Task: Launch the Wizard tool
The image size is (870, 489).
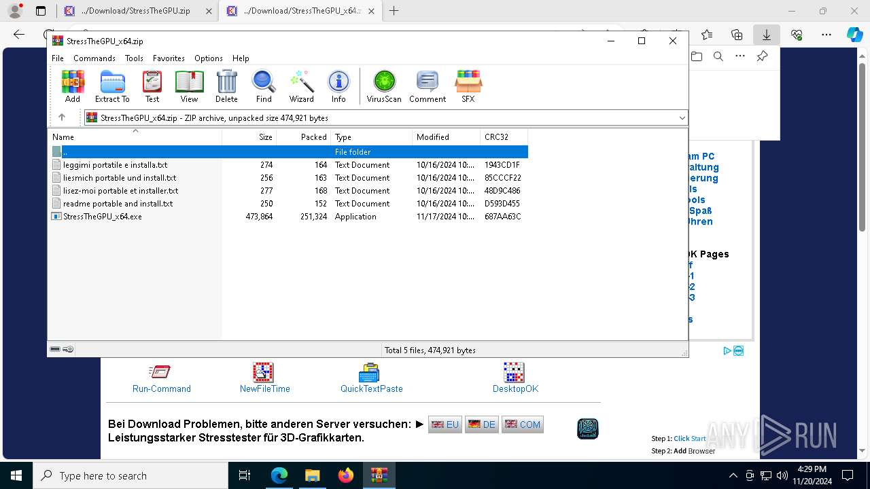Action: (x=301, y=86)
